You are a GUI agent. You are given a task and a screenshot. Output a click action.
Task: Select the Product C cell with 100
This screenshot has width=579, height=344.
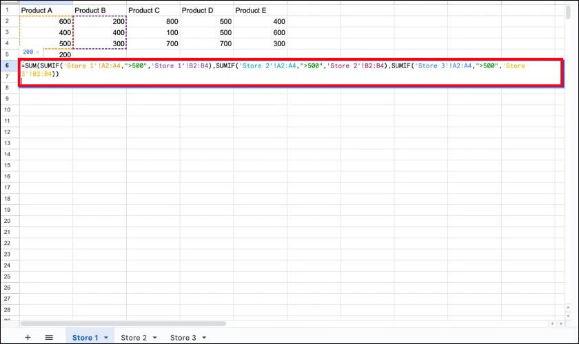(153, 32)
